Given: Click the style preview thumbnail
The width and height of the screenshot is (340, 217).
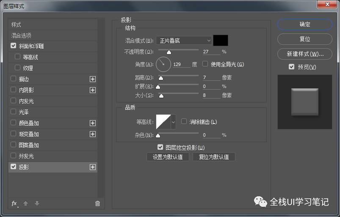Looking at the screenshot, I should tap(305, 102).
